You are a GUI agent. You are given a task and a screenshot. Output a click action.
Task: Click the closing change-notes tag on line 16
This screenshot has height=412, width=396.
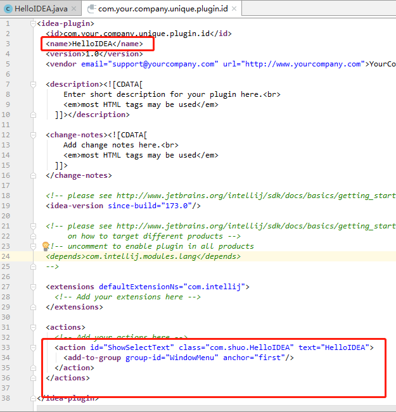click(x=79, y=175)
